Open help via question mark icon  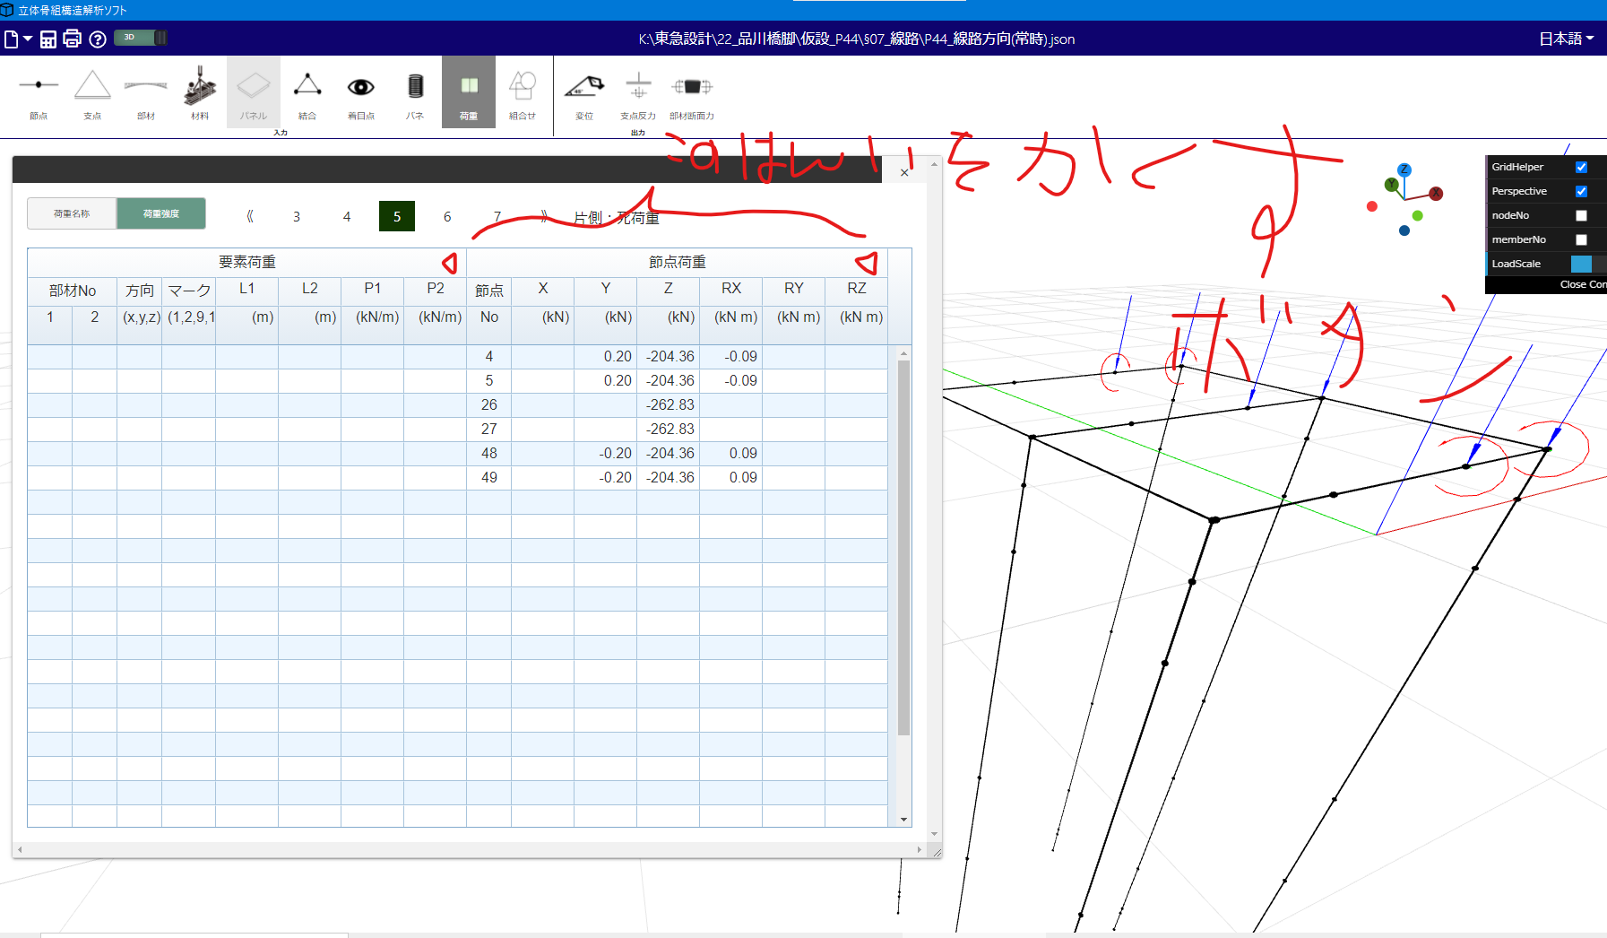click(x=98, y=39)
